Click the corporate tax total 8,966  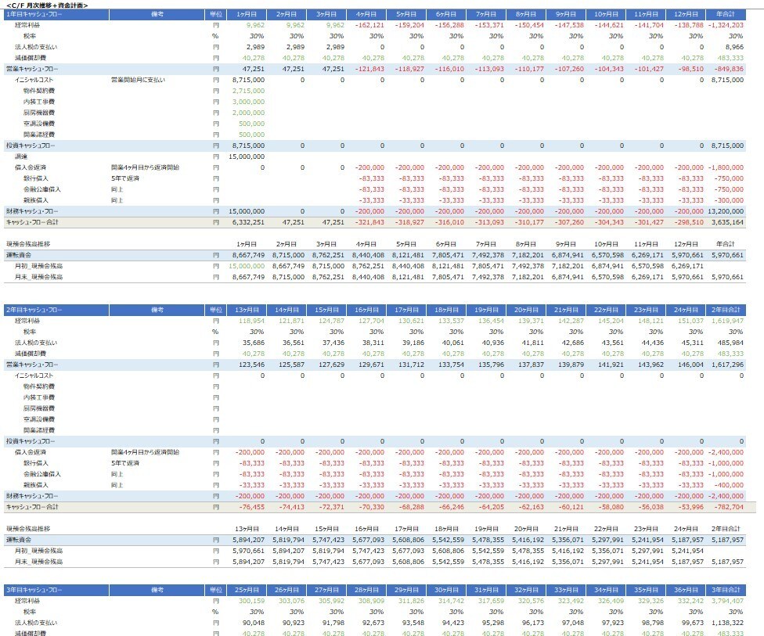[735, 47]
